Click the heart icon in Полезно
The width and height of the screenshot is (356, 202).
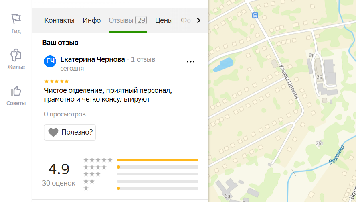point(53,133)
